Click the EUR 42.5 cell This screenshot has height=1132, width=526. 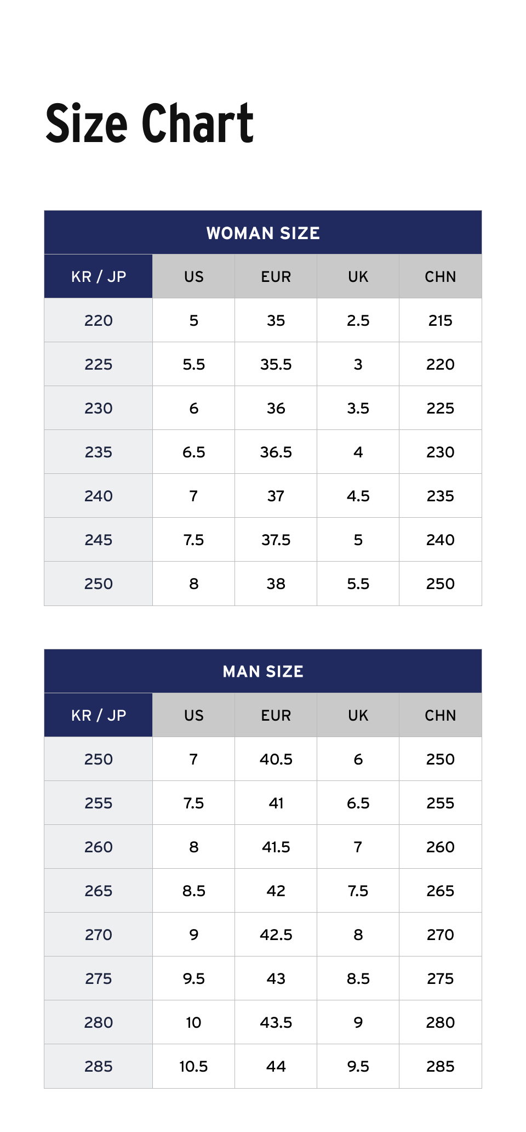[x=276, y=935]
